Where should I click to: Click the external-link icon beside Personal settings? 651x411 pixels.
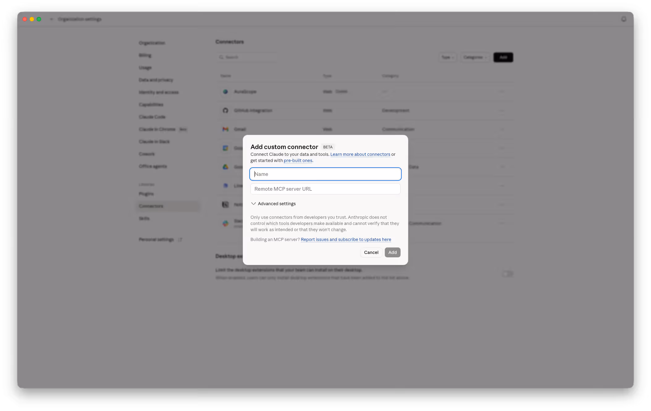pos(180,240)
